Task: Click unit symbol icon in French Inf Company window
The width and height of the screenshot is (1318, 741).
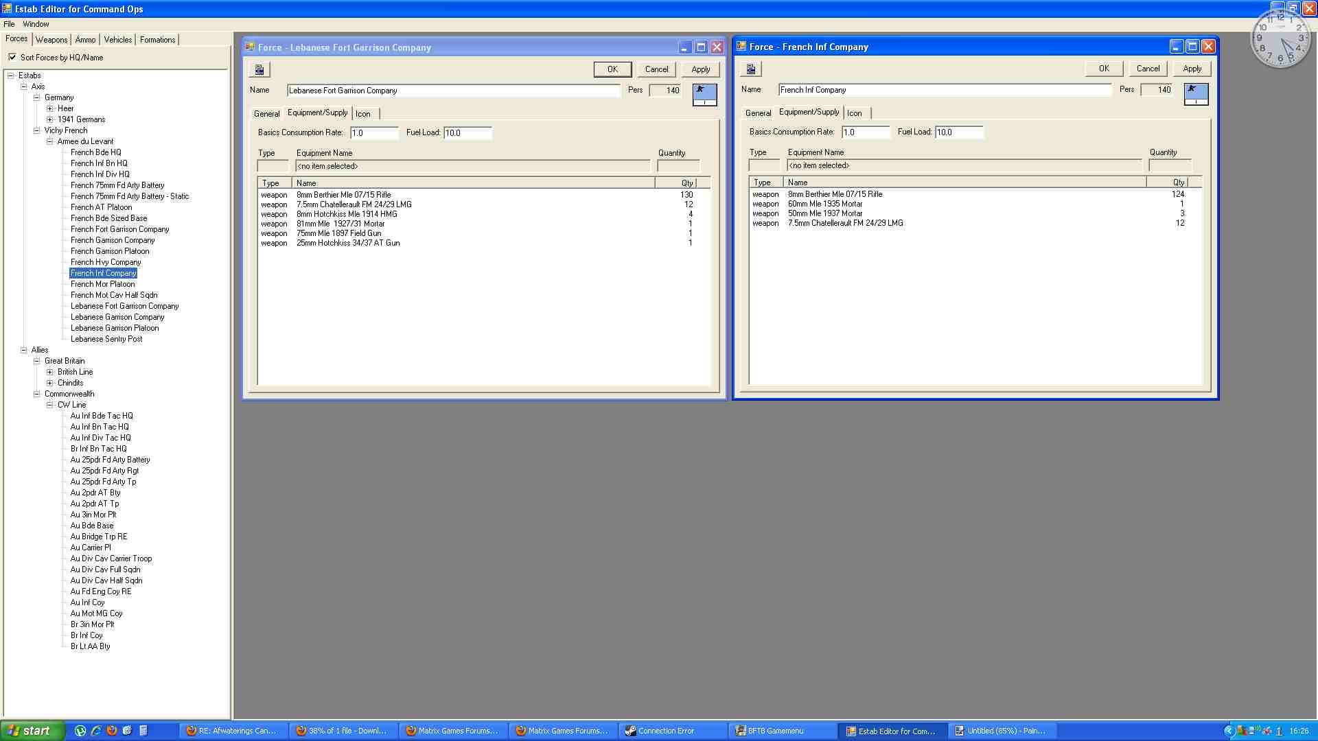Action: point(1196,93)
